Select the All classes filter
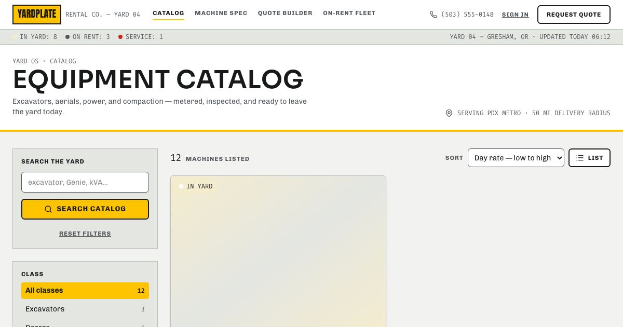623x327 pixels. 85,291
